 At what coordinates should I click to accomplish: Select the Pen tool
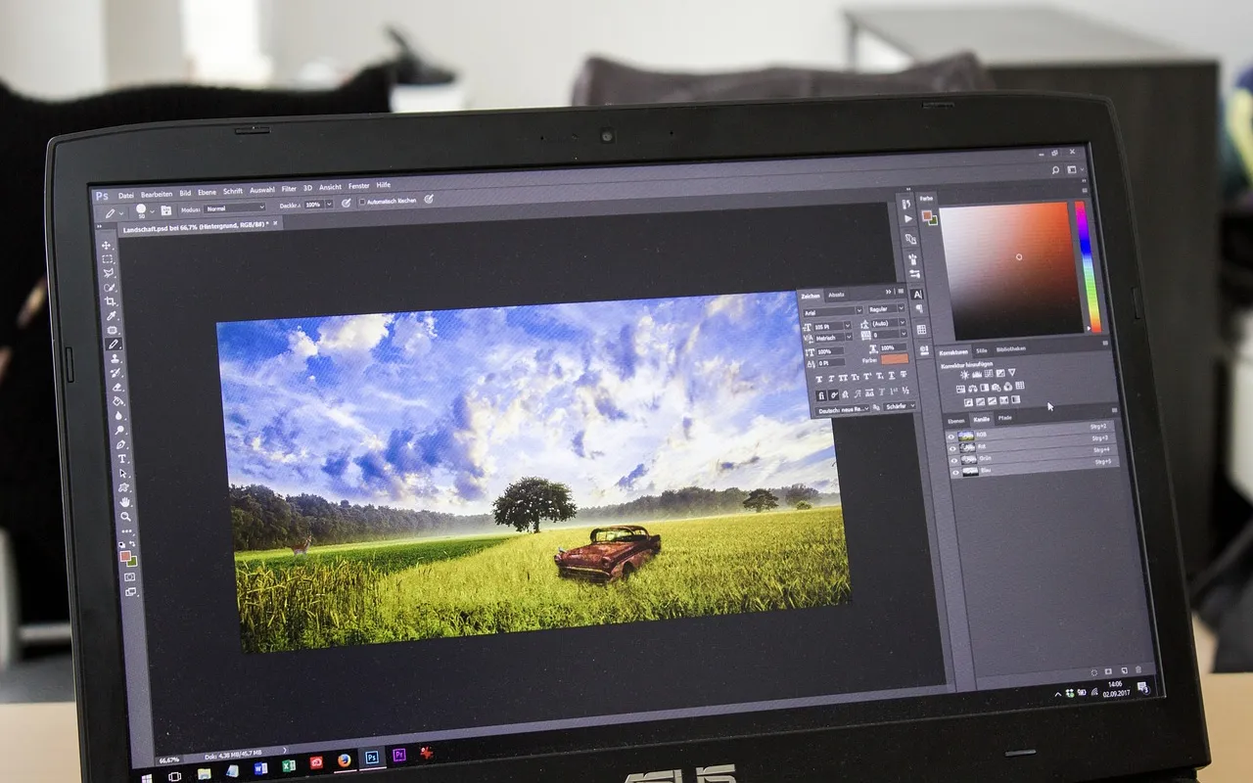click(x=121, y=445)
